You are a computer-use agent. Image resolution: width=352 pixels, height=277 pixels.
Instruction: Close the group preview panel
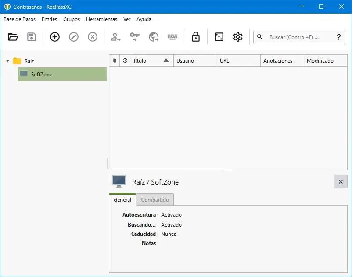pyautogui.click(x=341, y=182)
